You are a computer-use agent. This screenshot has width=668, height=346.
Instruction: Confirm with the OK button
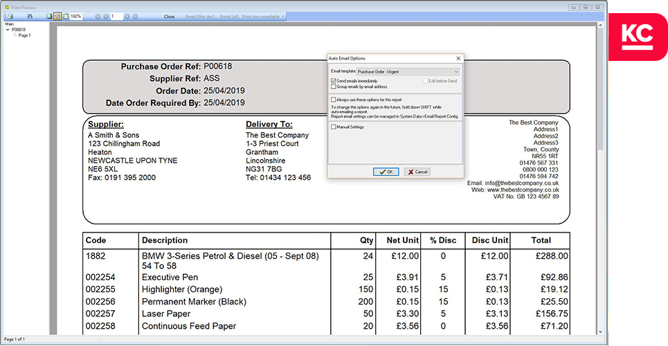pyautogui.click(x=386, y=172)
